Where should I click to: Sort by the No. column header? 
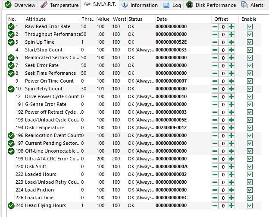[x=16, y=19]
